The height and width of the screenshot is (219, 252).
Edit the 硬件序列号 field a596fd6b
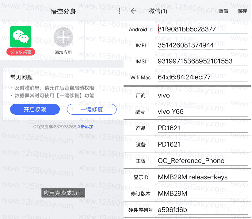203,210
